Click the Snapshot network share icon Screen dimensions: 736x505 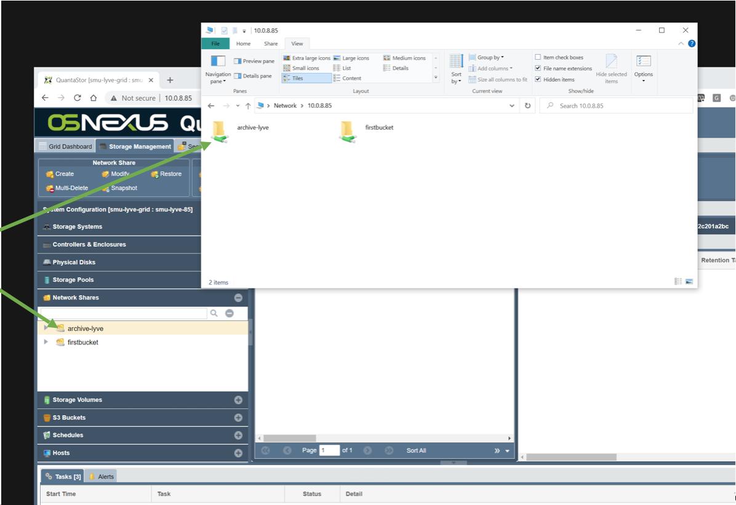click(x=105, y=188)
